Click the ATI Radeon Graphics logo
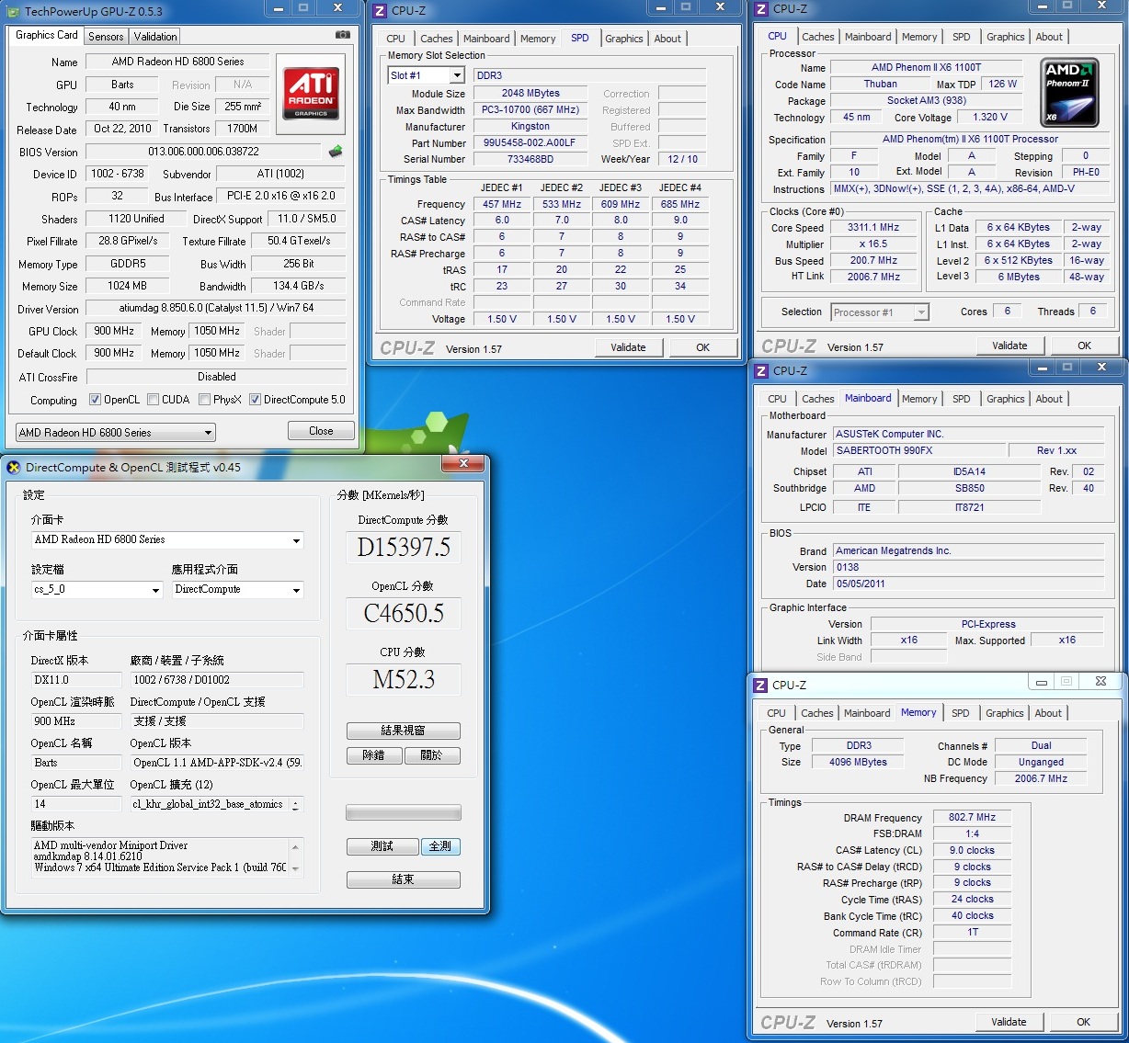 (x=311, y=93)
